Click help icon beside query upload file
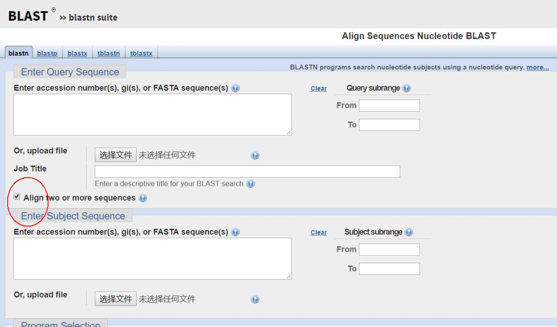 [x=255, y=155]
